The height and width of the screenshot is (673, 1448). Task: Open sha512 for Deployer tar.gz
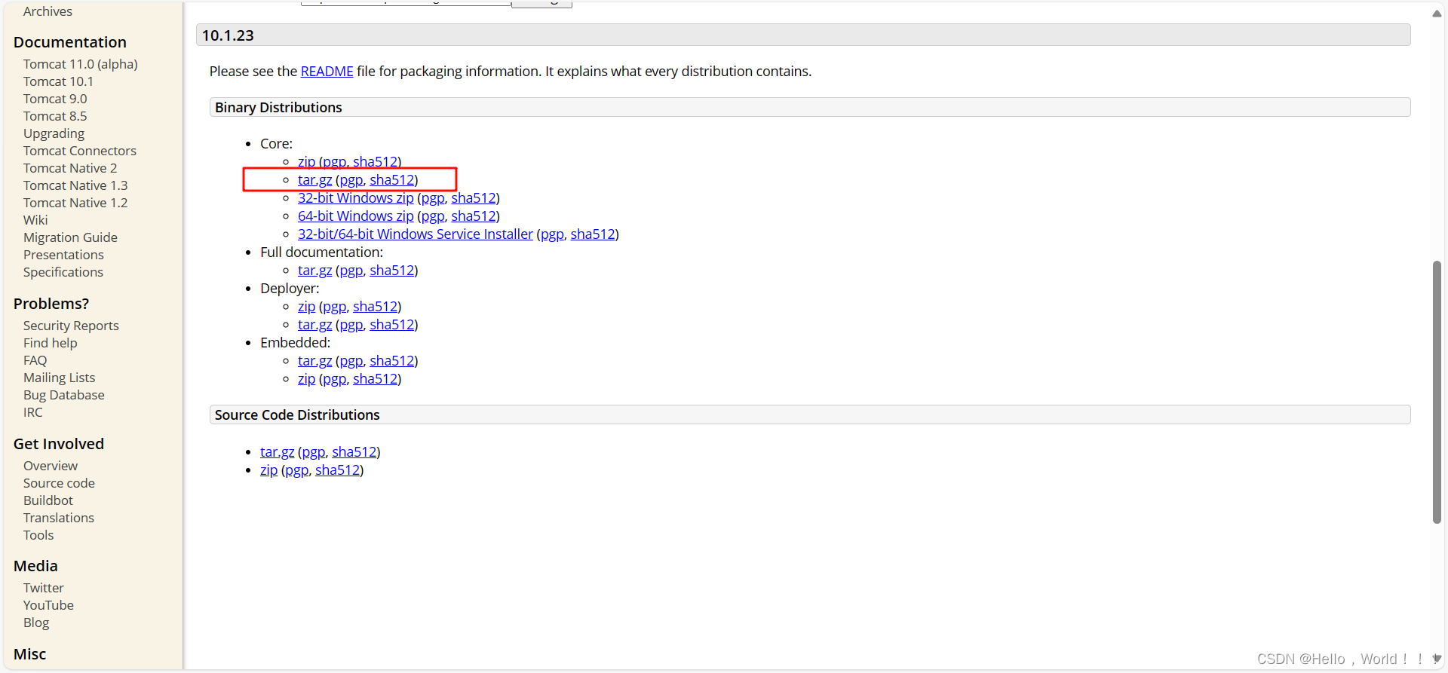(x=391, y=325)
